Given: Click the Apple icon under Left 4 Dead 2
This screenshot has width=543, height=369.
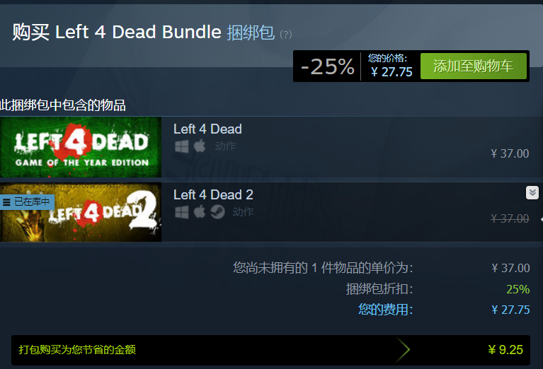Looking at the screenshot, I should [x=200, y=211].
